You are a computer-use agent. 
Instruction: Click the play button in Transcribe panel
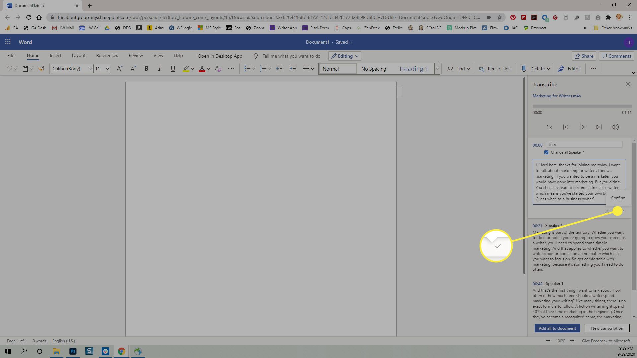coord(582,127)
